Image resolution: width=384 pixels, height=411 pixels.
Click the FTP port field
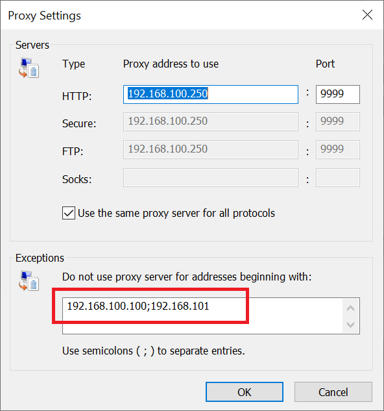(338, 149)
